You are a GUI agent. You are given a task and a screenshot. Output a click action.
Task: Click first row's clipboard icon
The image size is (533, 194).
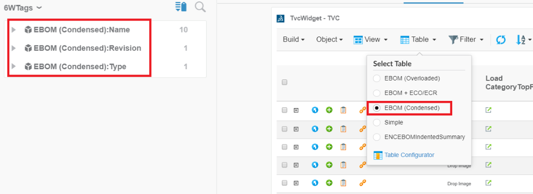pos(343,110)
